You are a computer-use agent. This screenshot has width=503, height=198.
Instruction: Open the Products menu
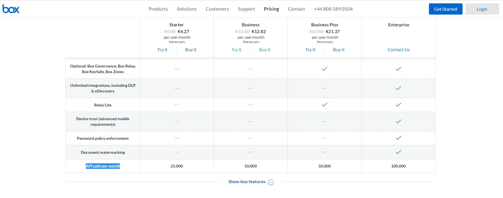point(158,9)
